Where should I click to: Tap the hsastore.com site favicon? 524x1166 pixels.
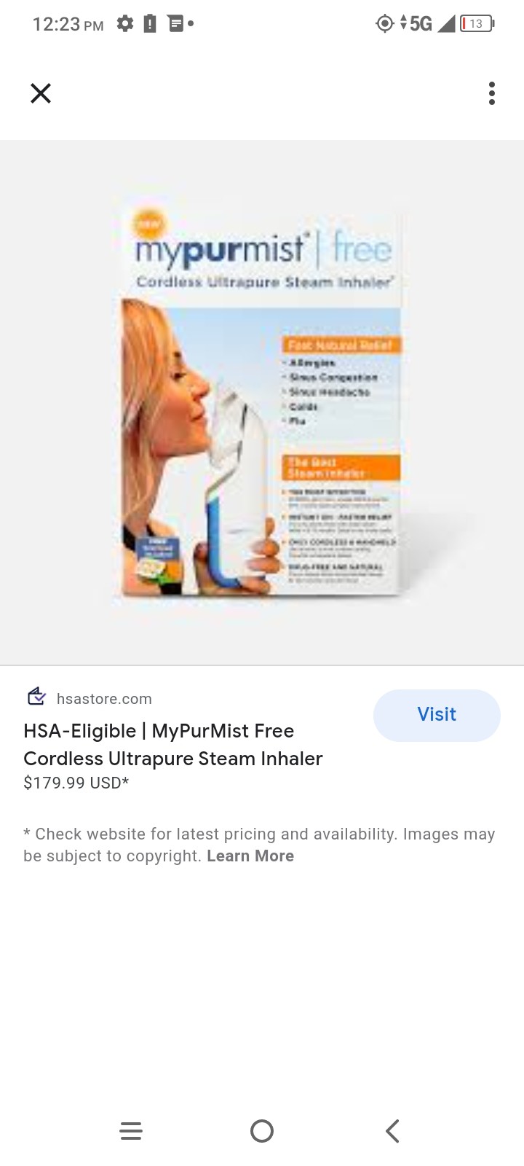[36, 697]
